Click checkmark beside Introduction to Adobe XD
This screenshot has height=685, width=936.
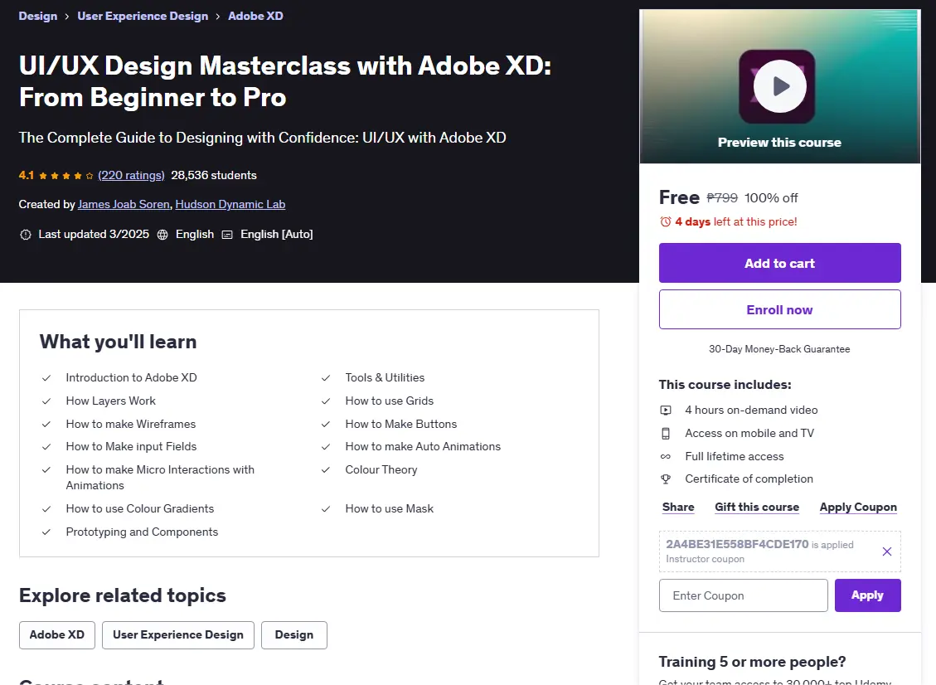[46, 378]
